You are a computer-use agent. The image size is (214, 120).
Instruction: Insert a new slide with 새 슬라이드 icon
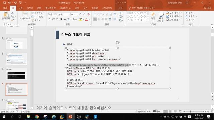(25, 14)
